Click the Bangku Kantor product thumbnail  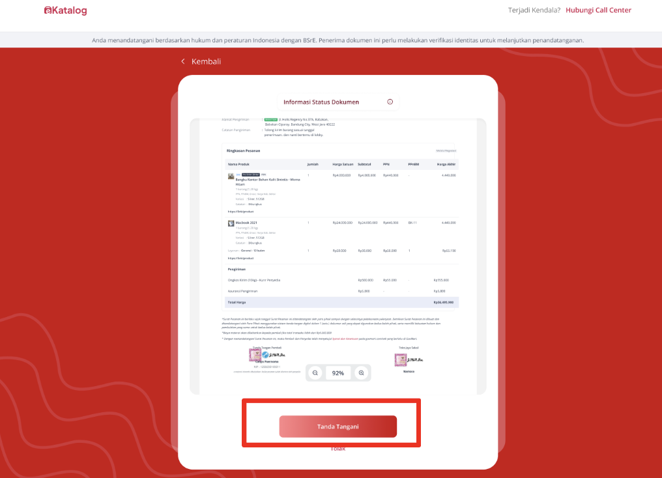coord(231,176)
